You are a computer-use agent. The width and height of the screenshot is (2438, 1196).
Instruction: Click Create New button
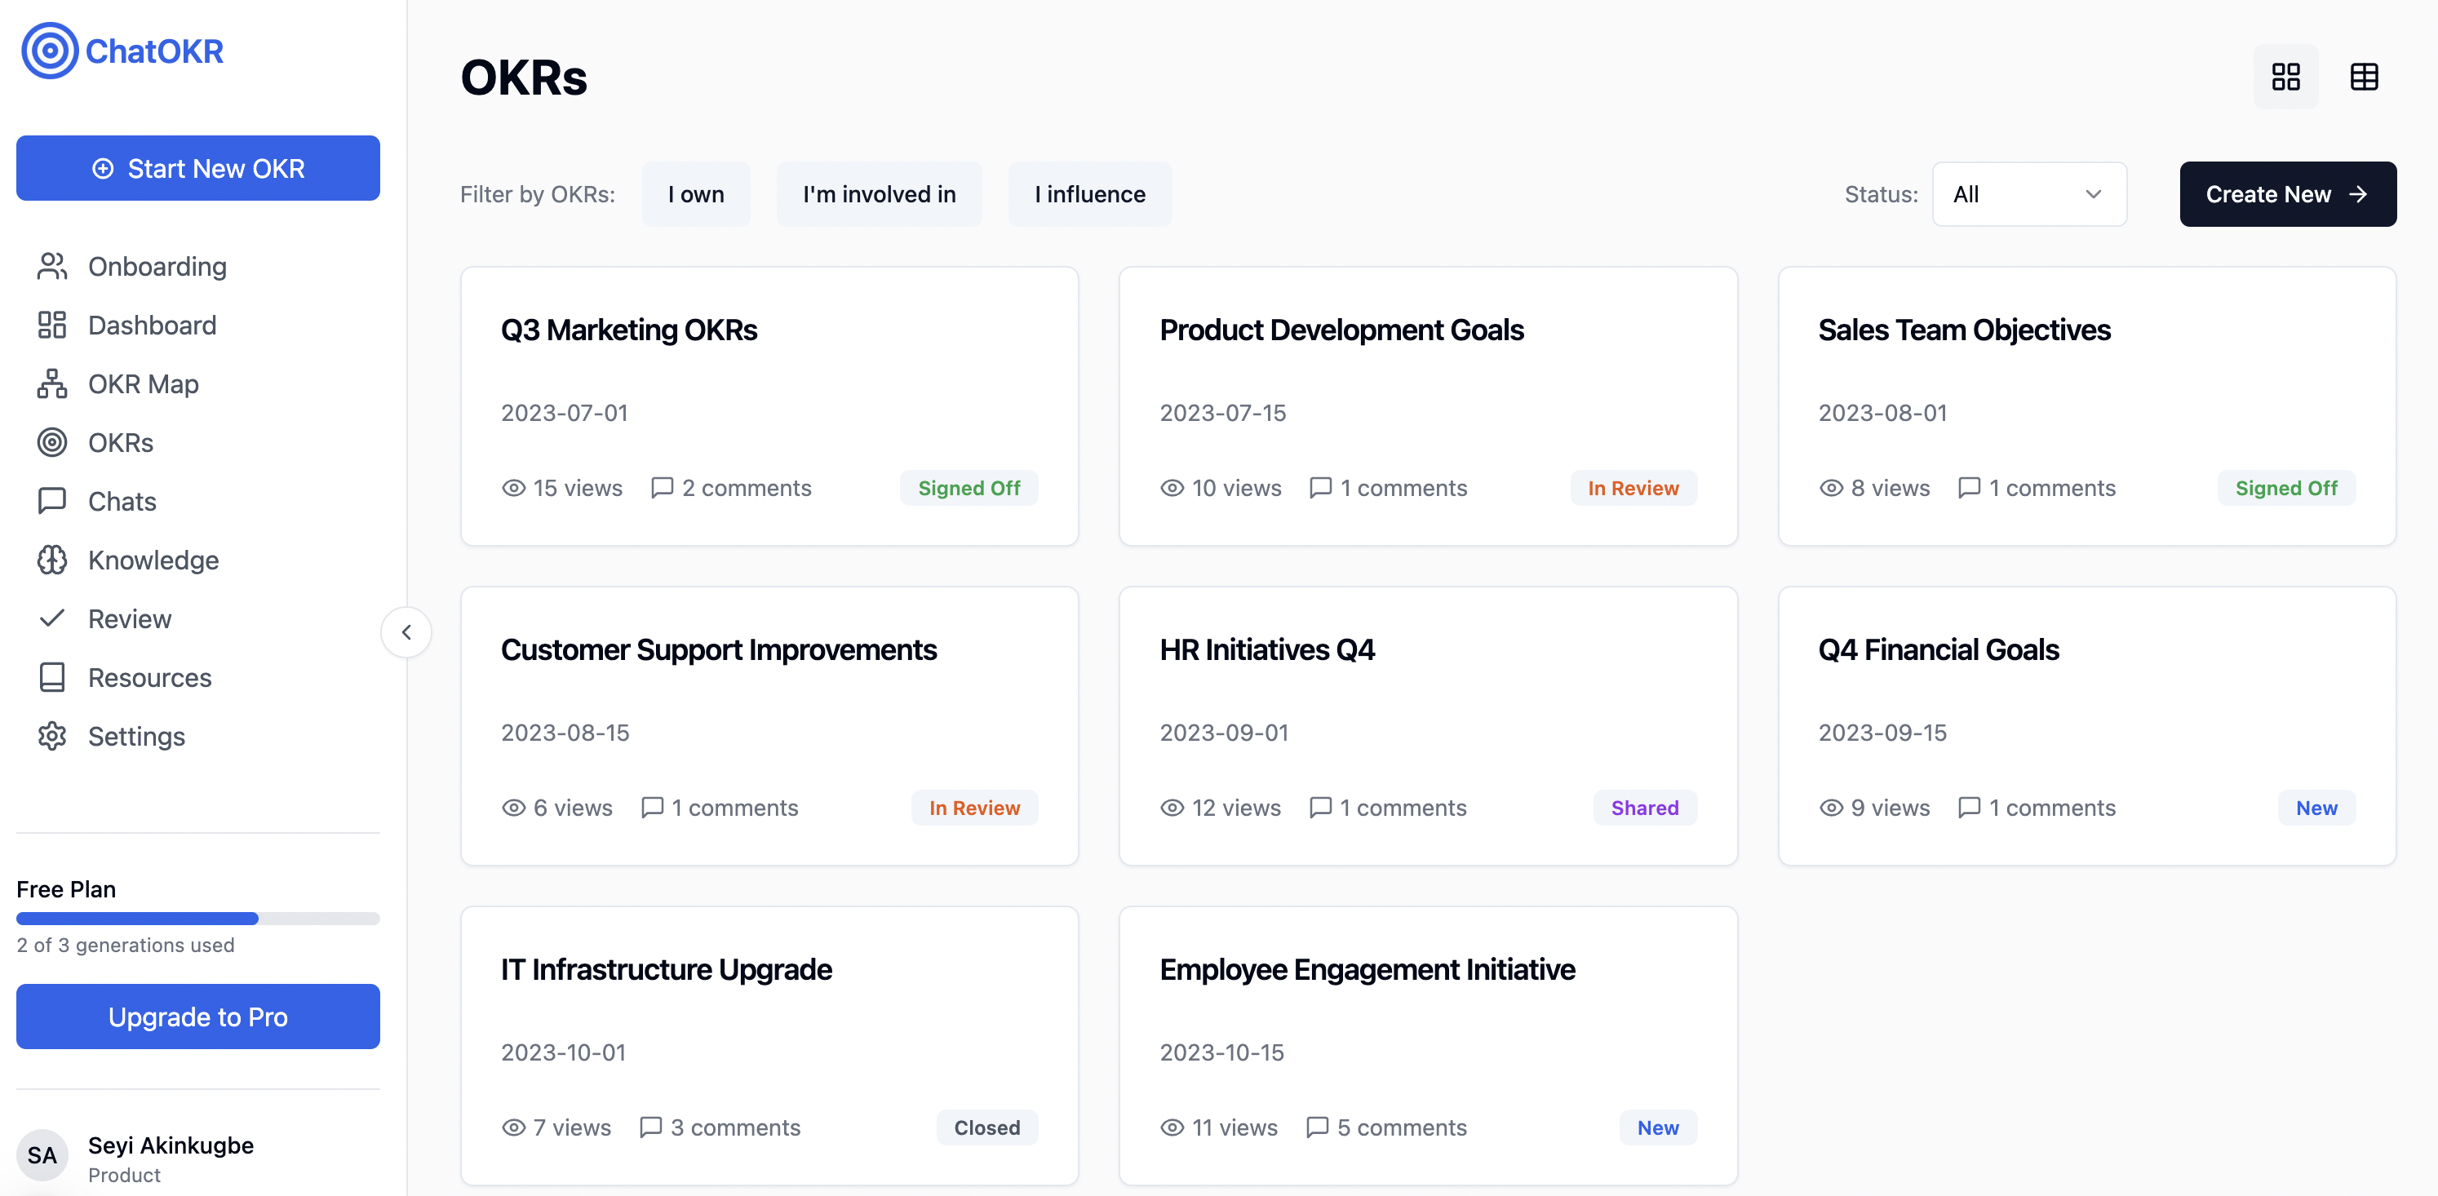pos(2286,194)
